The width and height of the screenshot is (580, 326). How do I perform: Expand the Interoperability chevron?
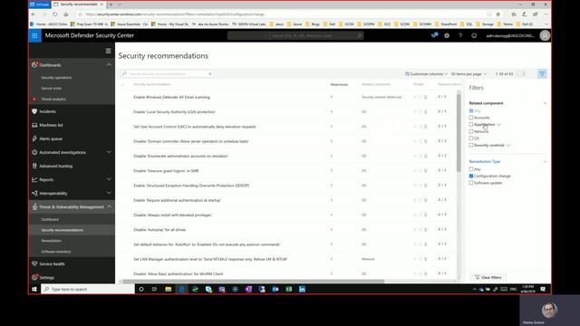(x=109, y=193)
